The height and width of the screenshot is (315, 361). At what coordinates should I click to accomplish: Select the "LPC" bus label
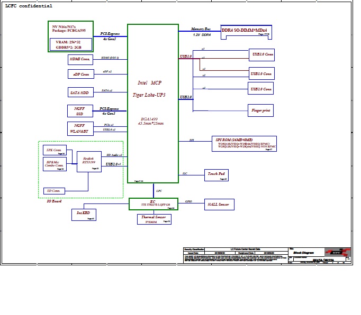(159, 191)
